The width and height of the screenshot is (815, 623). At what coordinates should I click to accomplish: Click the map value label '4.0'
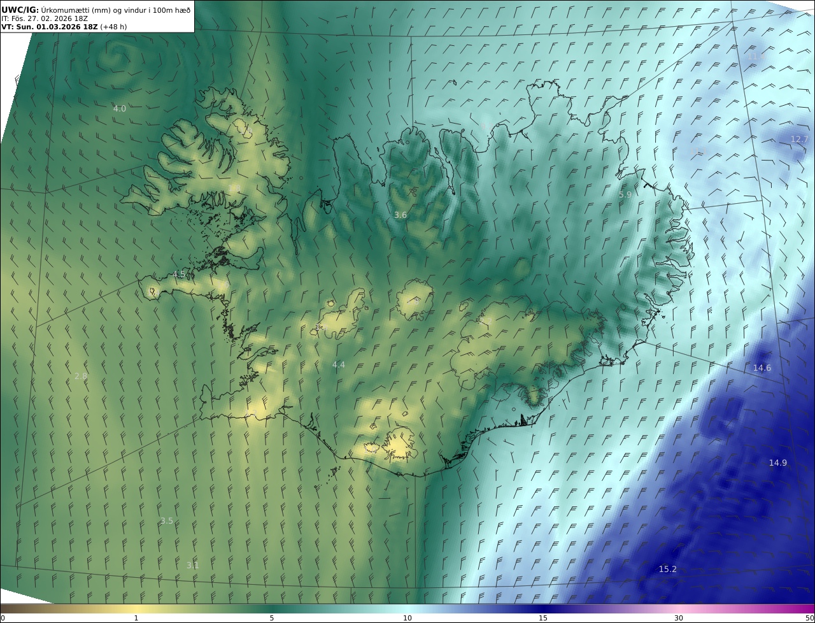point(119,109)
